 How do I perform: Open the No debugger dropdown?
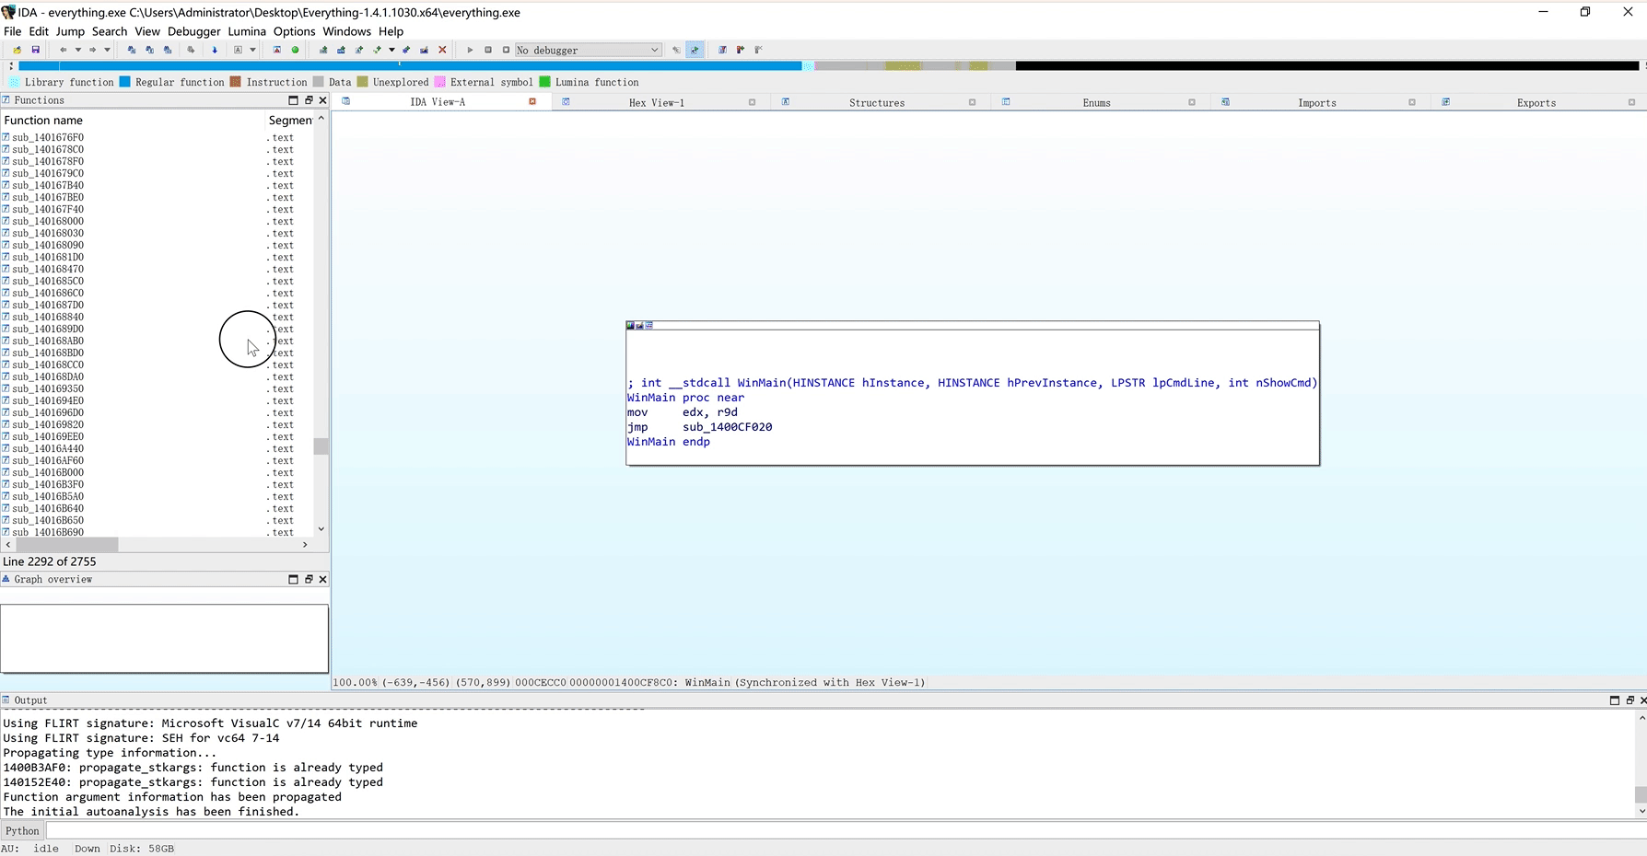588,50
